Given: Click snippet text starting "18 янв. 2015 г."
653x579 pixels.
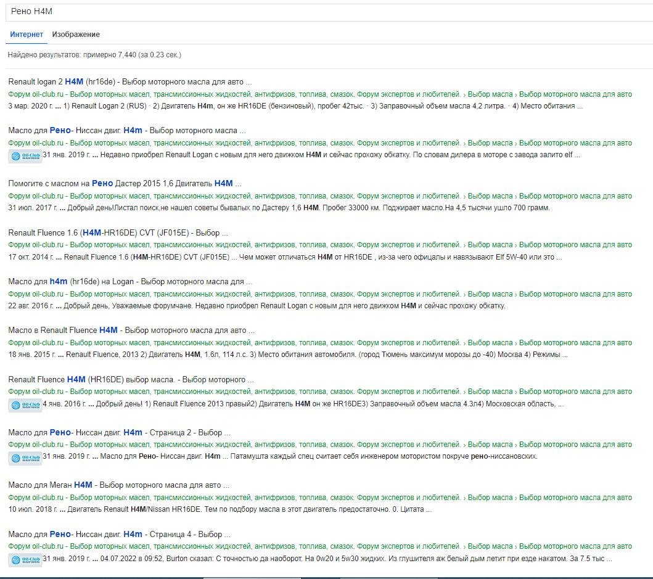Looking at the screenshot, I should point(288,355).
